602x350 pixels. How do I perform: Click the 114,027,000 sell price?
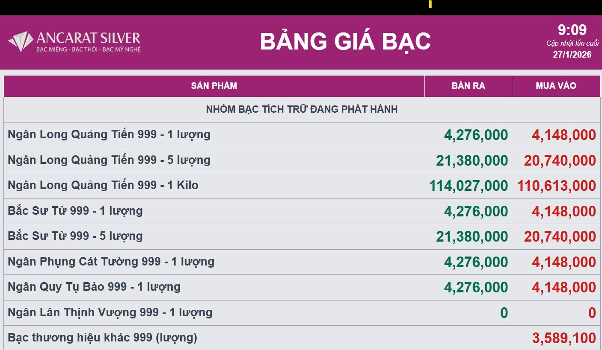(x=468, y=186)
